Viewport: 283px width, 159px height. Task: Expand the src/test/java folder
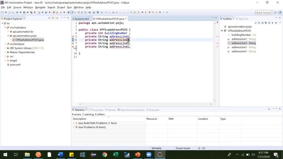pos(5,44)
